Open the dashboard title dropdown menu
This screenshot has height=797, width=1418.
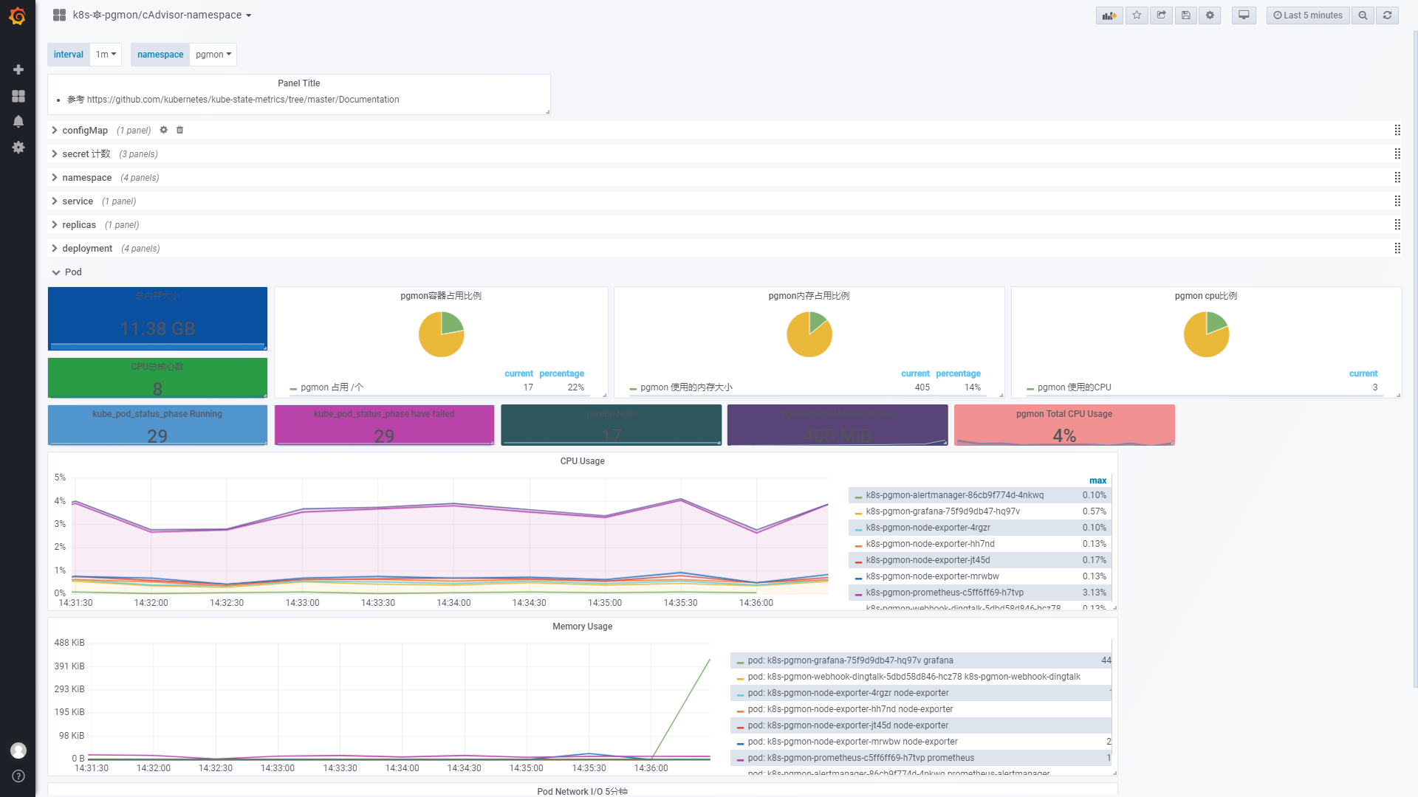coord(162,15)
